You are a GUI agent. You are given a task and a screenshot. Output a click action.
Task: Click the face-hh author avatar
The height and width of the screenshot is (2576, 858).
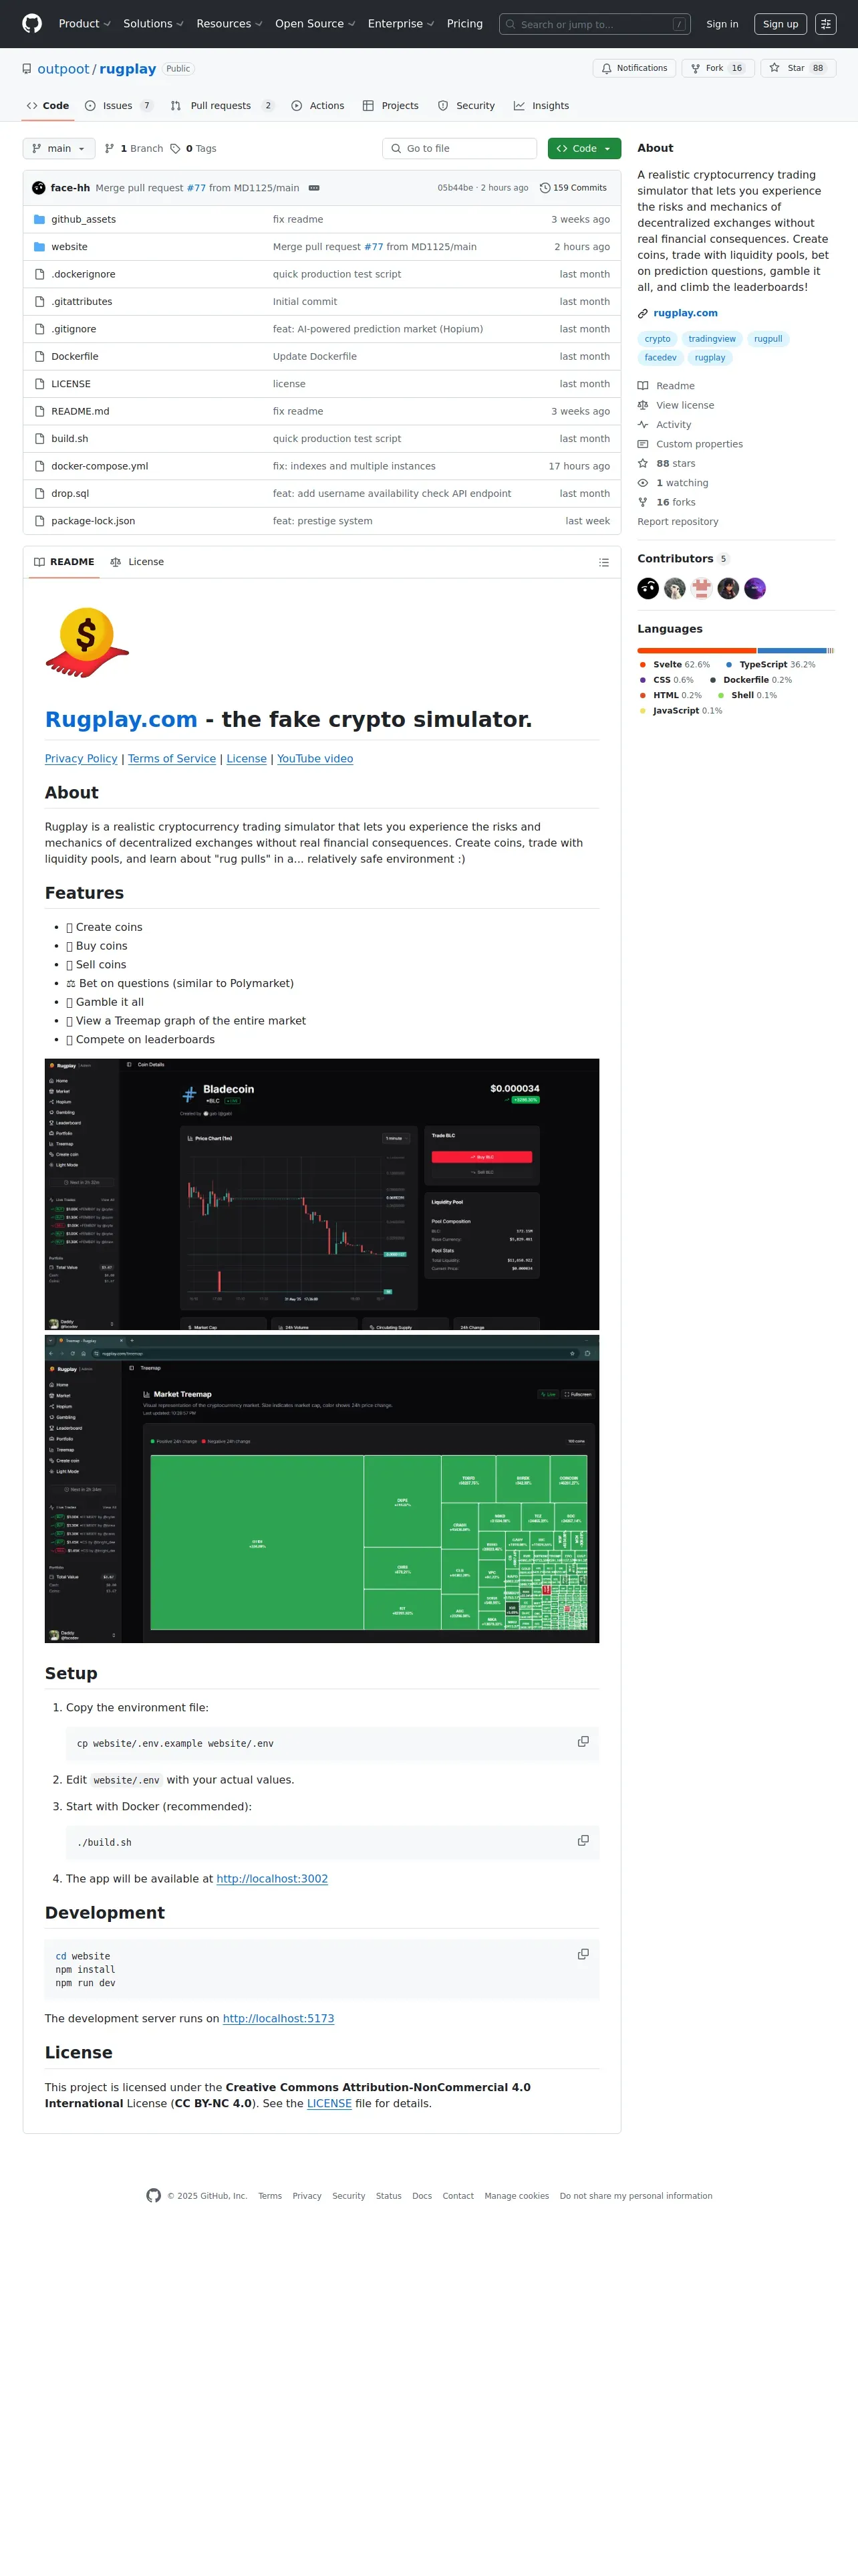(x=39, y=188)
